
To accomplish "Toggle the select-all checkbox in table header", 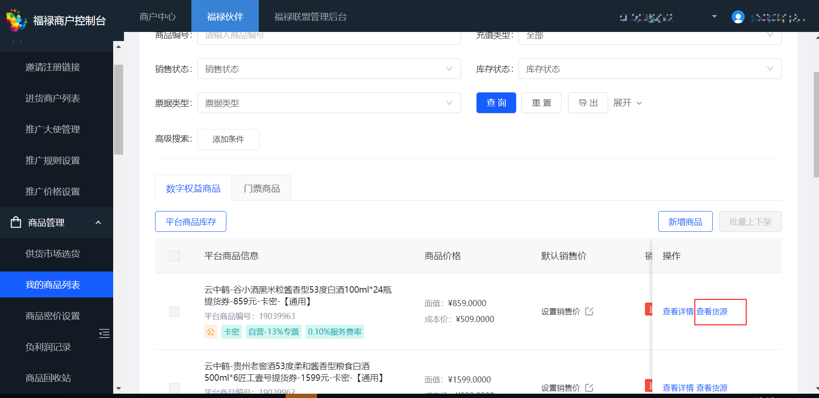I will (175, 256).
